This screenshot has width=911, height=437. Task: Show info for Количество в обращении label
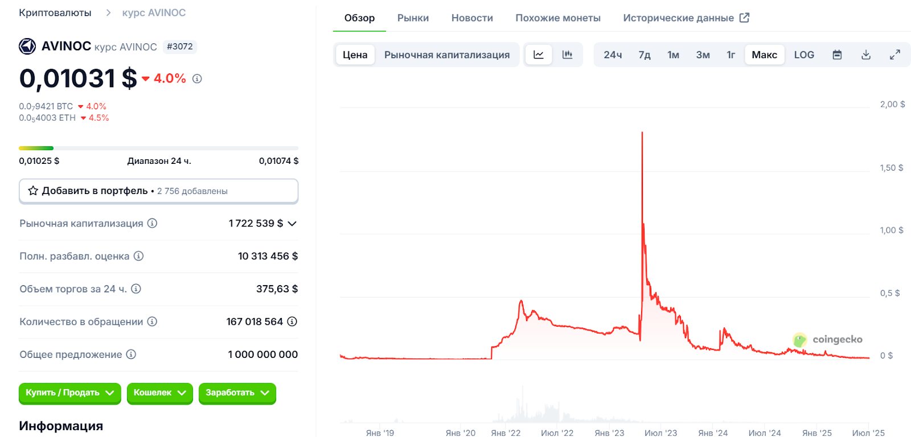[152, 321]
